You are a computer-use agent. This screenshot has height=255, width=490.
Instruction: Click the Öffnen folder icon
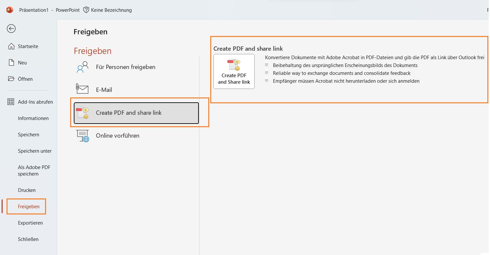pyautogui.click(x=11, y=79)
